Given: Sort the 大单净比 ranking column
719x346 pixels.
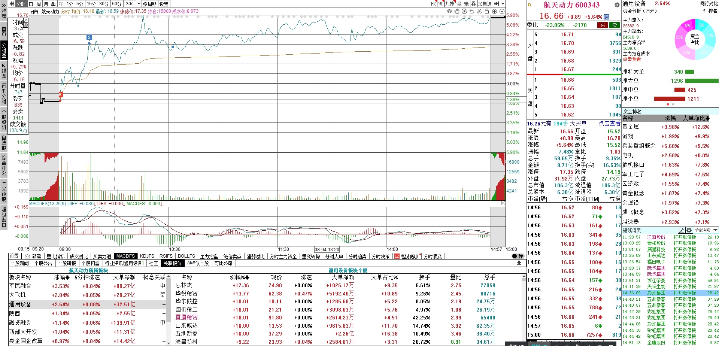Looking at the screenshot, I should [696, 118].
